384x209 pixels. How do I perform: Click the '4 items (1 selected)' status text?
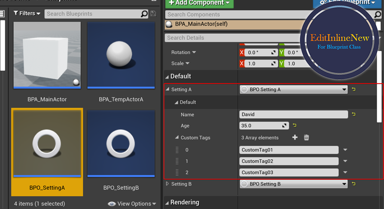click(x=40, y=203)
